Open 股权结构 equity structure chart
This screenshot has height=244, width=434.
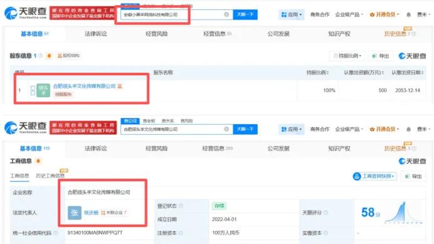click(68, 56)
